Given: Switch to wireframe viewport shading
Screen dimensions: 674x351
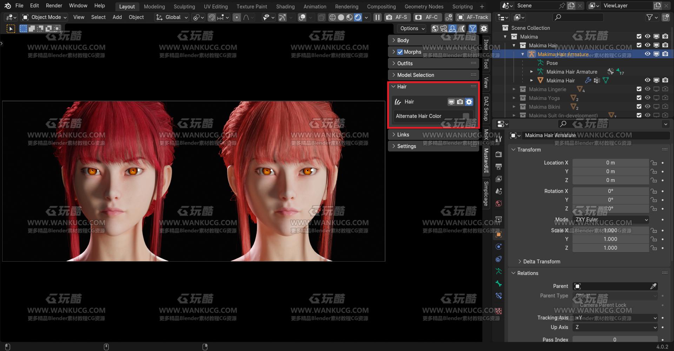Looking at the screenshot, I should click(x=332, y=17).
